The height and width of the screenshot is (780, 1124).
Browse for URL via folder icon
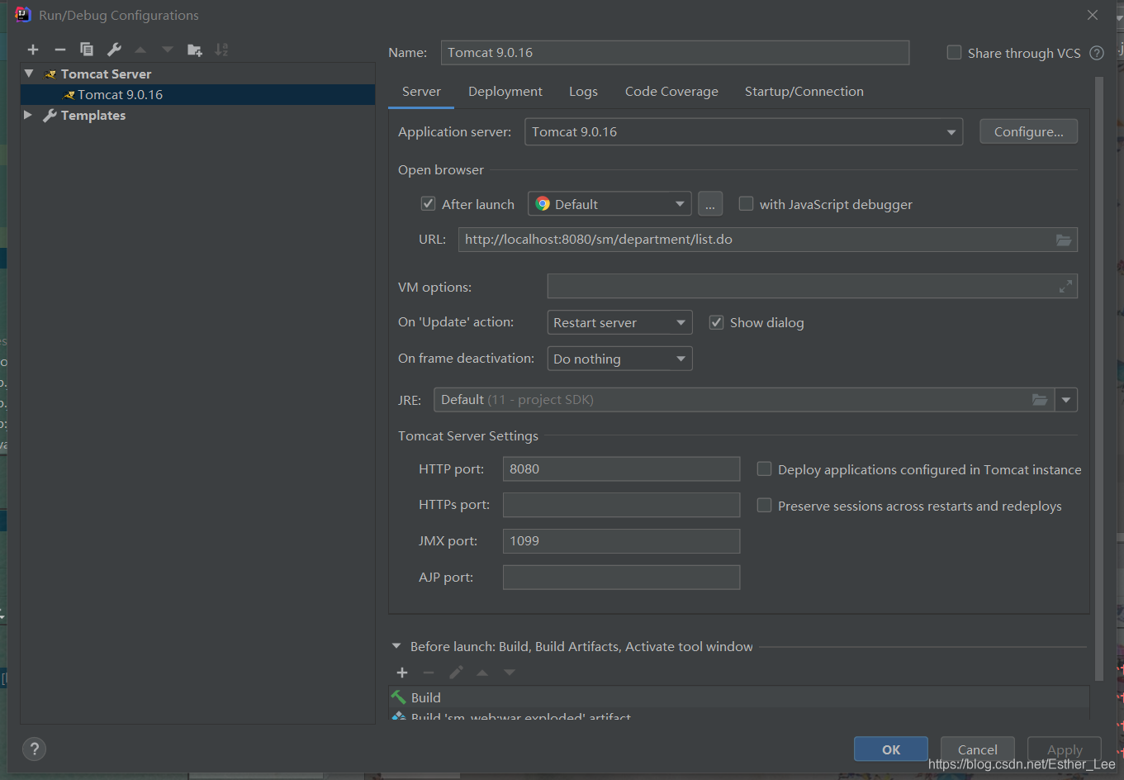tap(1064, 240)
